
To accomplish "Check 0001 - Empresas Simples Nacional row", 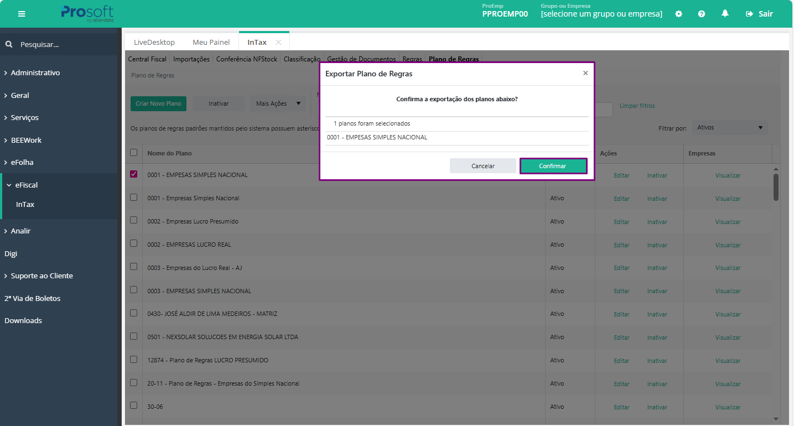I will point(133,197).
